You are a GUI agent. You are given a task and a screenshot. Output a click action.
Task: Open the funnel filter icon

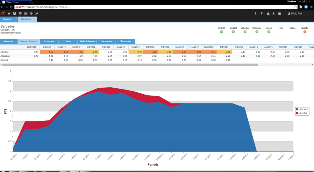click(x=261, y=14)
